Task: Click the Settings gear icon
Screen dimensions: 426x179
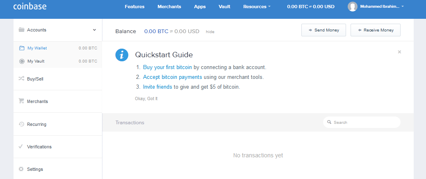Action: tap(21, 169)
